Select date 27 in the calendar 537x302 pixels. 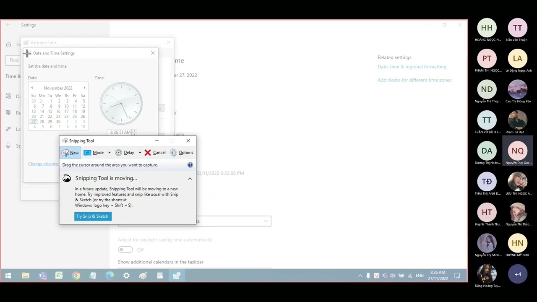coord(34,122)
